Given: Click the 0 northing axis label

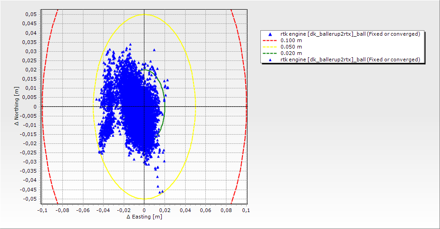Looking at the screenshot, I should point(35,107).
